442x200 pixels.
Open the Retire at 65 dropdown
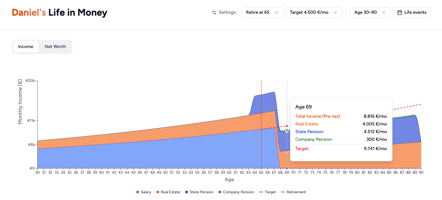262,12
